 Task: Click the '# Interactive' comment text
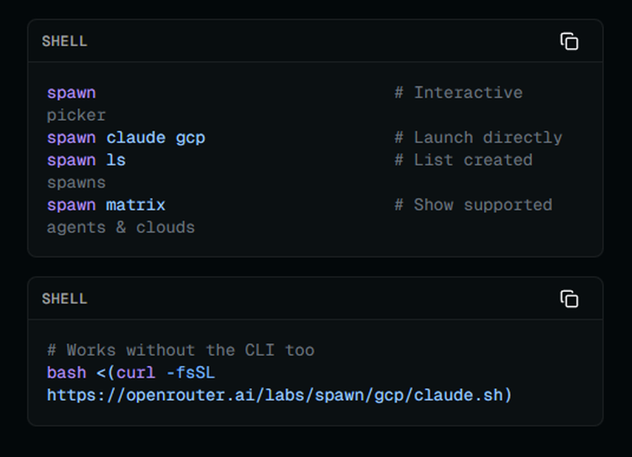tap(458, 93)
